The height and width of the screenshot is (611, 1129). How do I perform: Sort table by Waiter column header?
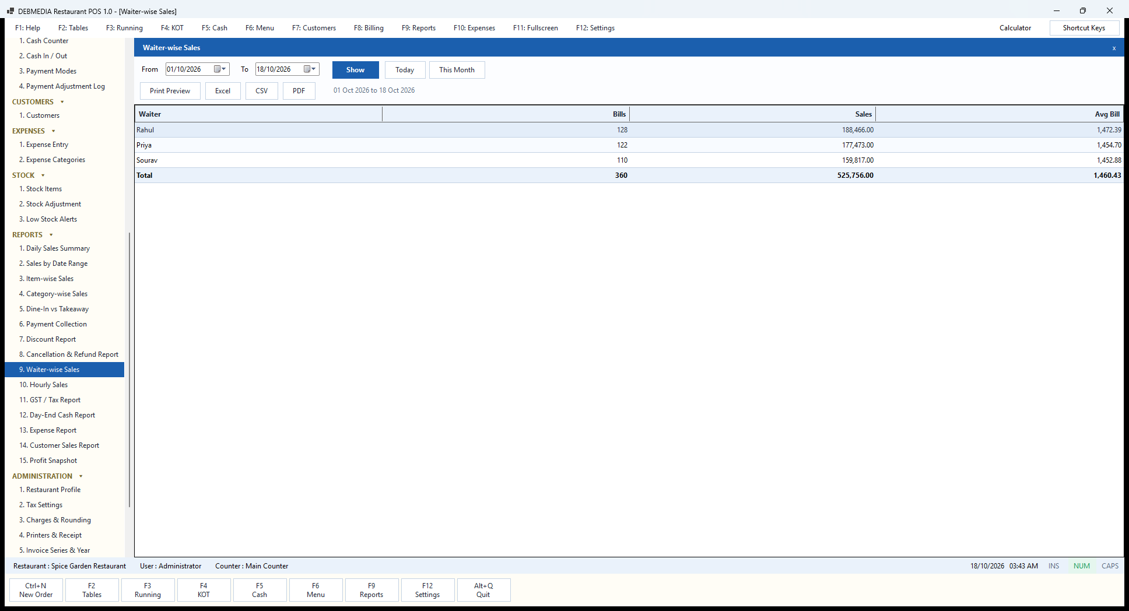(x=259, y=114)
